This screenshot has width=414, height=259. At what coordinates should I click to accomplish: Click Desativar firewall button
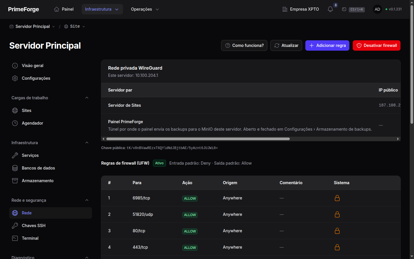377,45
